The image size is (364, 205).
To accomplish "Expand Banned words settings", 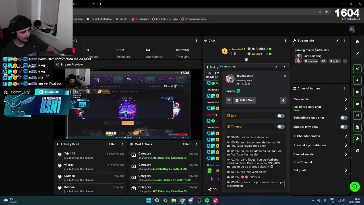I will [346, 154].
